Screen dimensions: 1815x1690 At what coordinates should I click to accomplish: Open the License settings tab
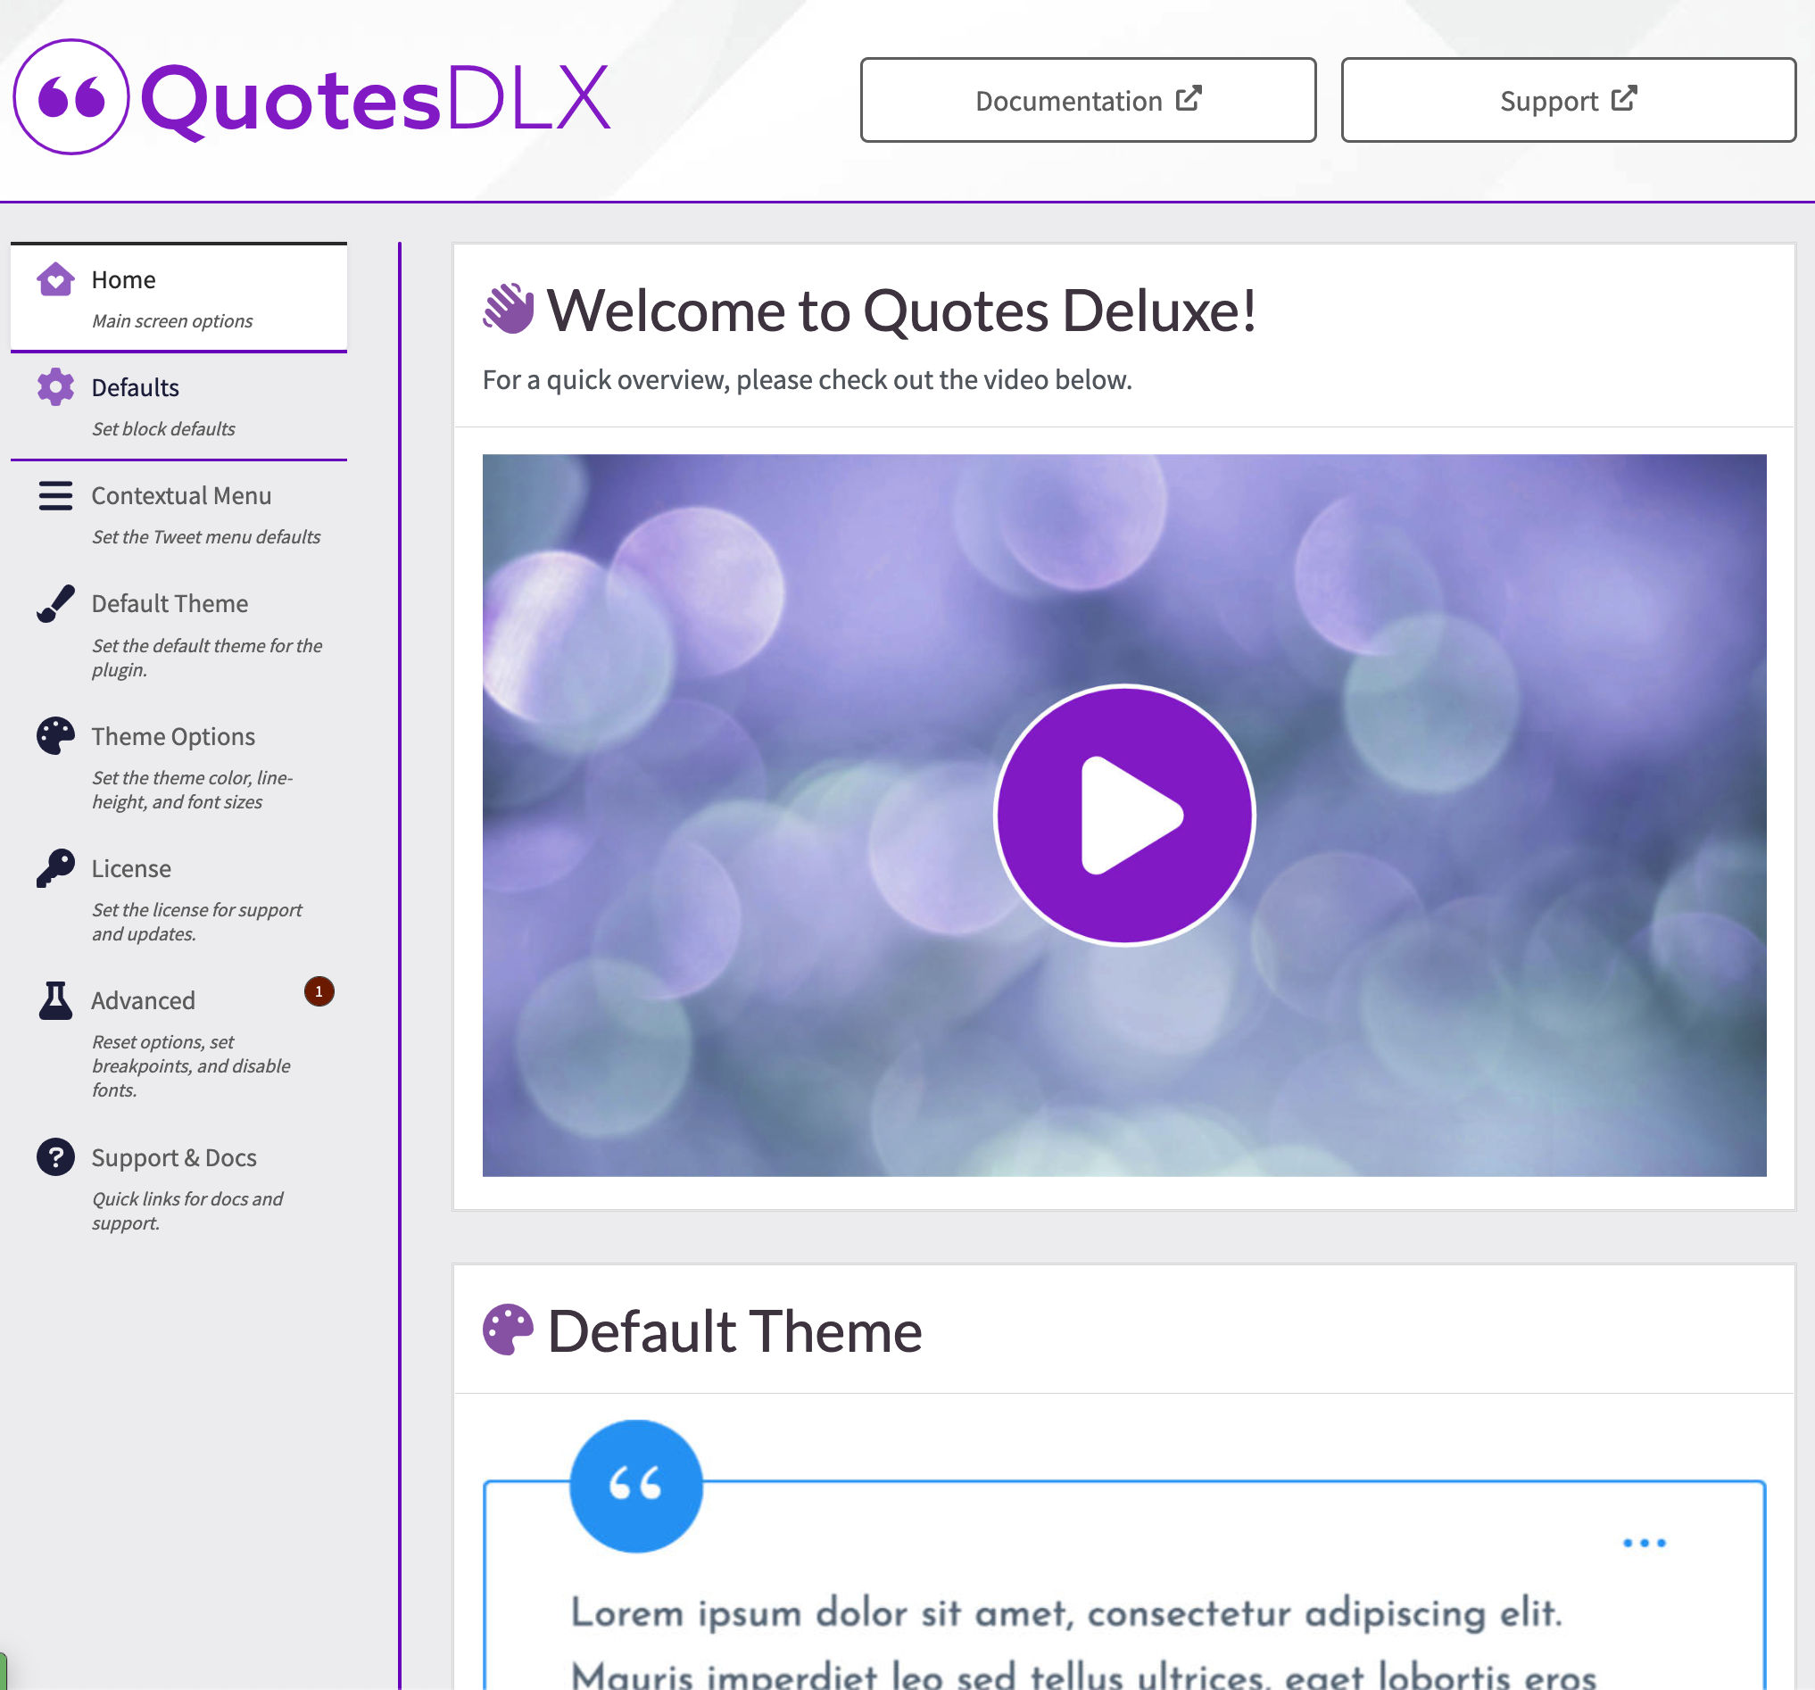click(131, 868)
